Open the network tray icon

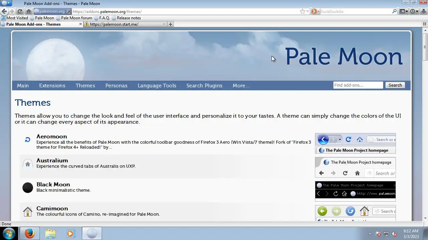[x=386, y=234]
